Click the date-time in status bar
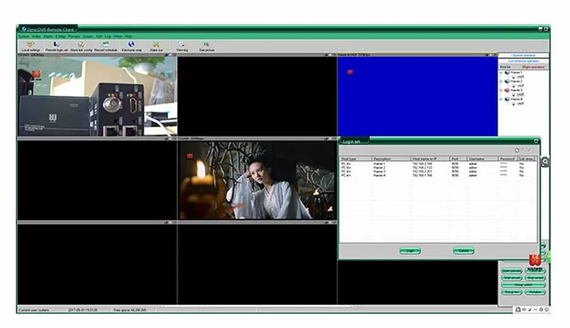The image size is (570, 328). pyautogui.click(x=83, y=310)
